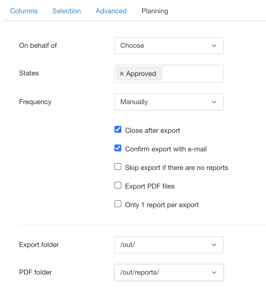Image resolution: width=266 pixels, height=290 pixels.
Task: Click empty area of States input field
Action: (192, 74)
